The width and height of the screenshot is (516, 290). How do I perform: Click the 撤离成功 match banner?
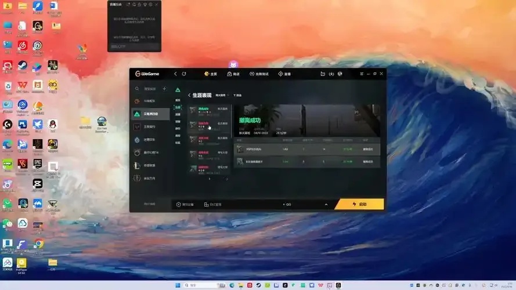pos(307,121)
